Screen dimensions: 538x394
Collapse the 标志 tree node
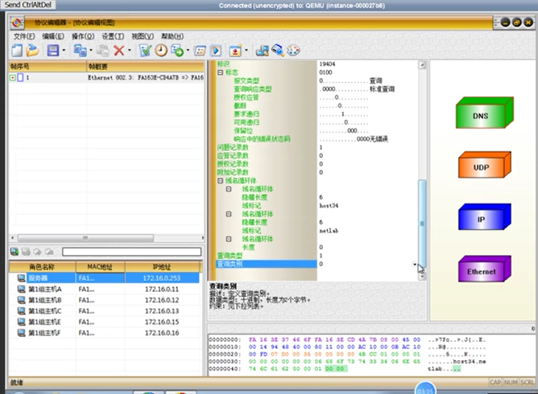point(221,72)
